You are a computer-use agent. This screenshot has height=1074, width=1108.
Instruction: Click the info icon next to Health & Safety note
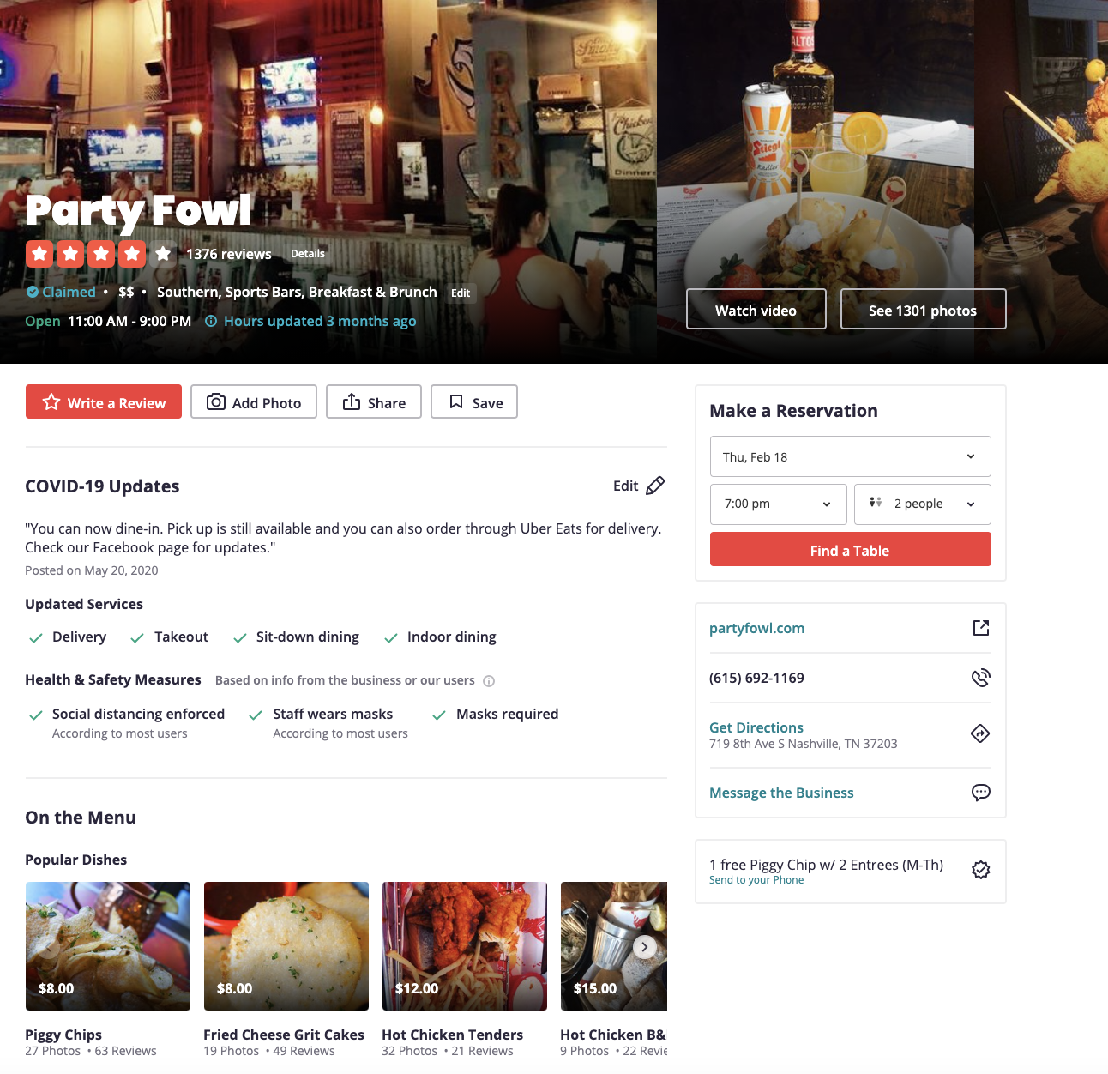coord(489,681)
